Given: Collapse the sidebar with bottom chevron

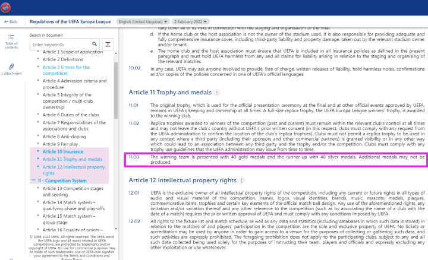Looking at the screenshot, I should coord(11,259).
